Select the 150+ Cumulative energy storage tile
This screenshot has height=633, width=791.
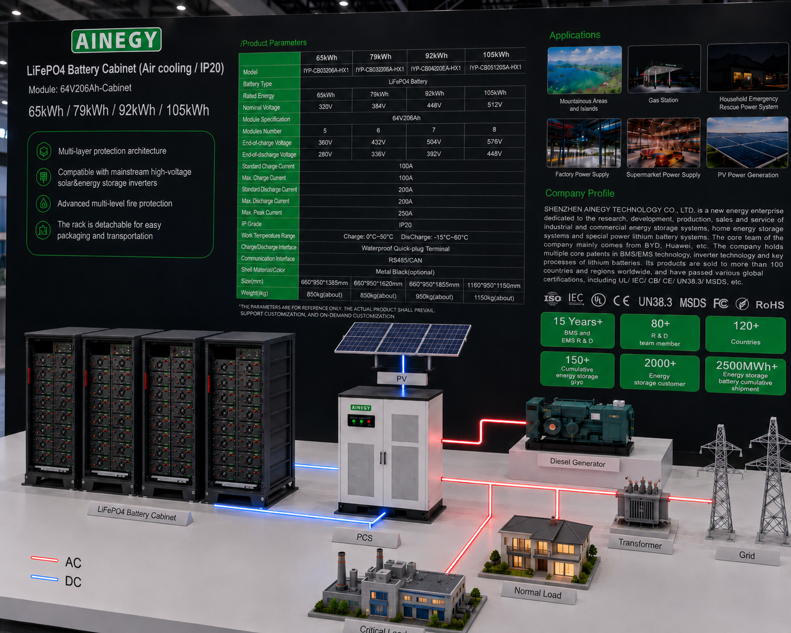click(577, 370)
